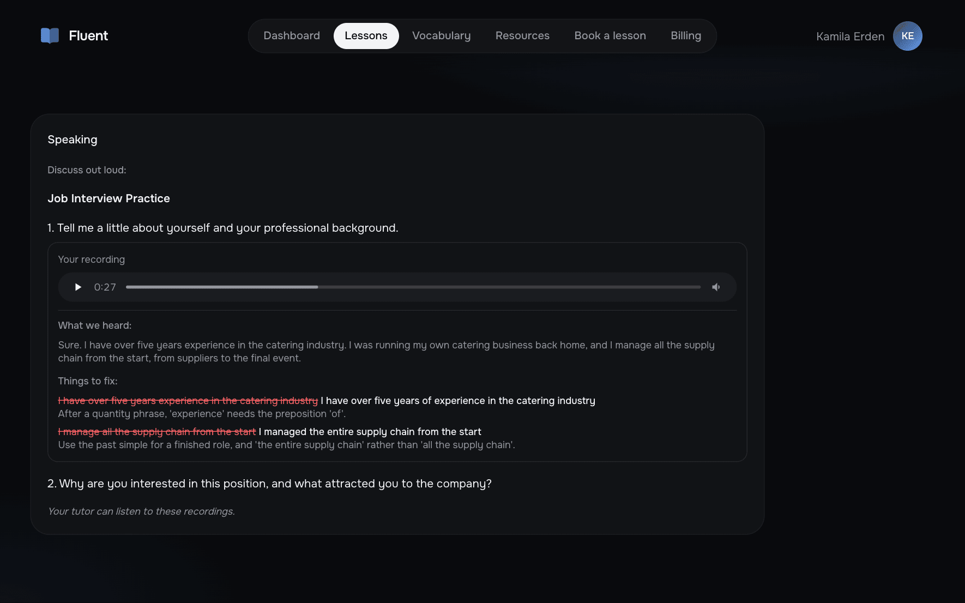
Task: Switch to the Resources tab
Action: pos(522,36)
